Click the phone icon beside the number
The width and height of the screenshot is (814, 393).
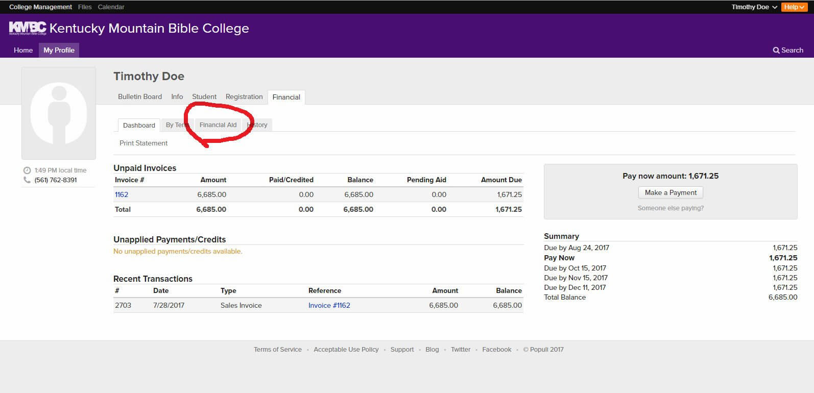pos(27,180)
